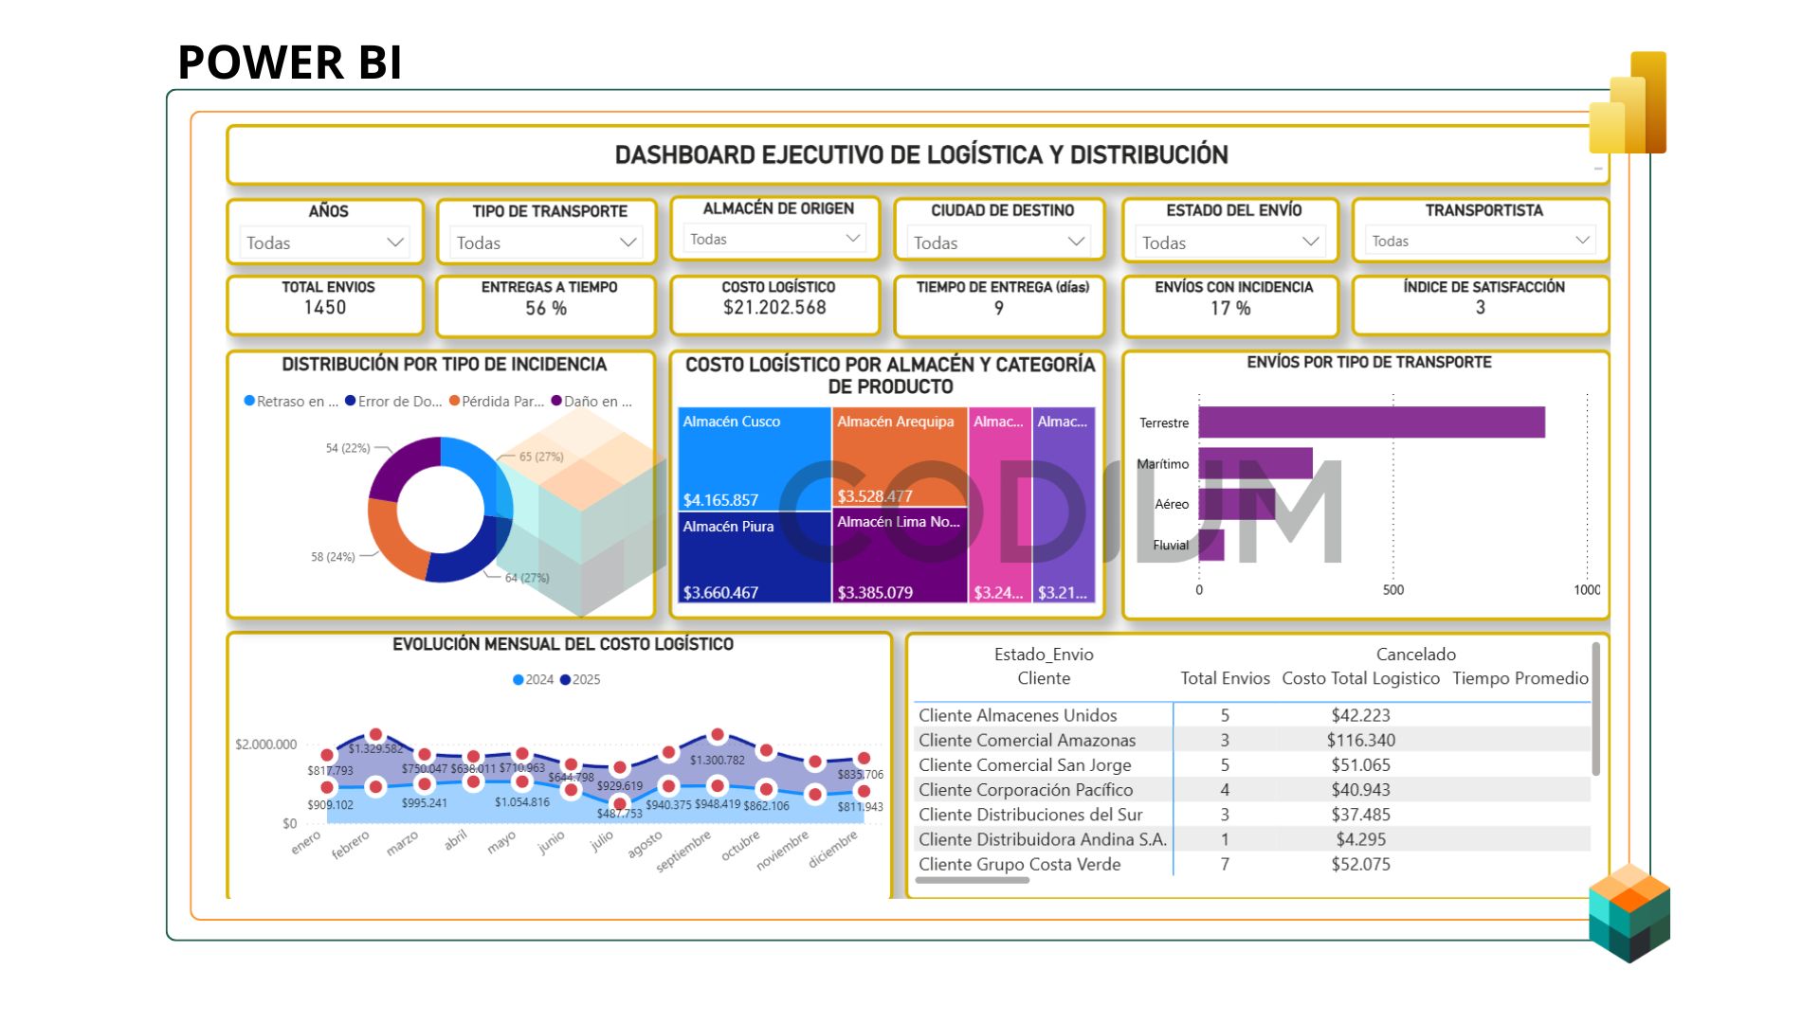Viewport: 1820px width, 1023px height.
Task: Click the 2024 legend marker
Action: [518, 679]
